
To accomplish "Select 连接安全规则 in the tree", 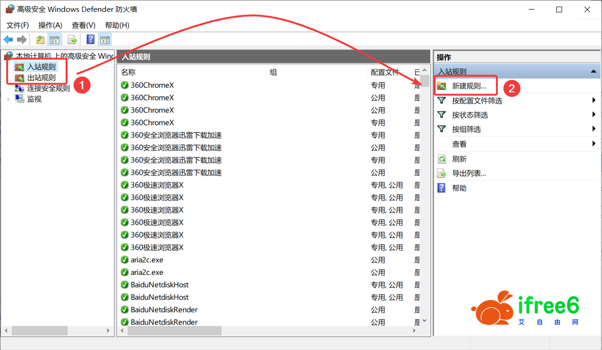I will [x=48, y=88].
